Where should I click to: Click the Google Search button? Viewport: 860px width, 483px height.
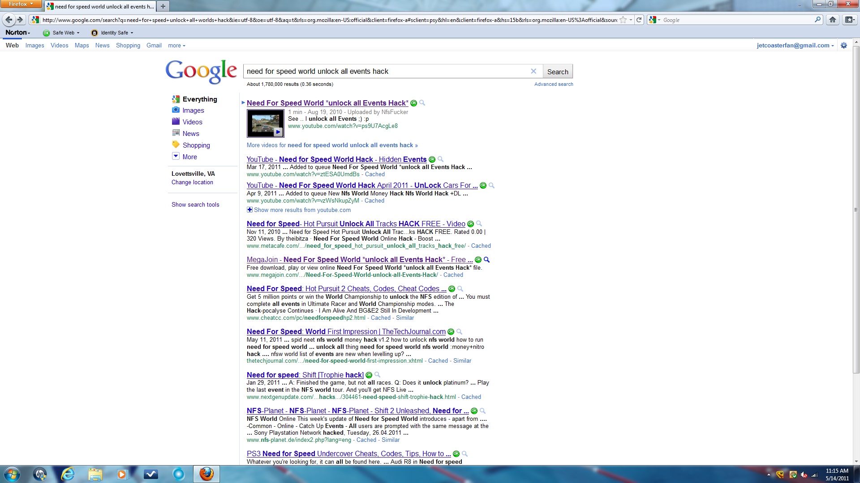tap(558, 72)
